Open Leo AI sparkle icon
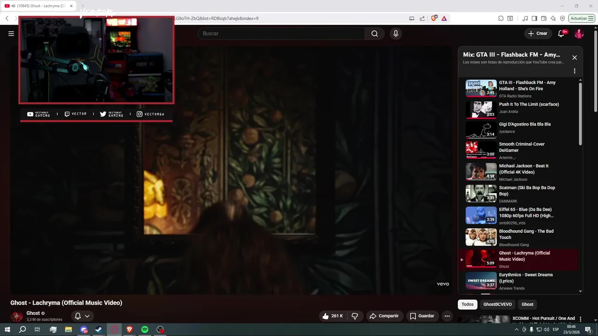The height and width of the screenshot is (336, 598). 553,18
